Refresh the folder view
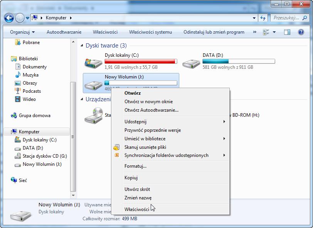The height and width of the screenshot is (228, 313). [x=263, y=18]
